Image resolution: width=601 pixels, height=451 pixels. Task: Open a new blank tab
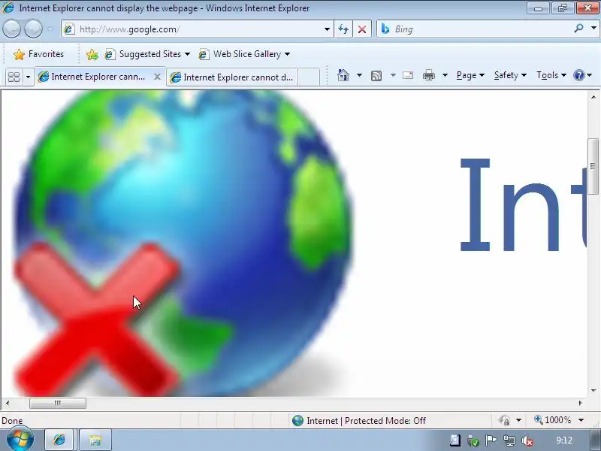pyautogui.click(x=309, y=77)
